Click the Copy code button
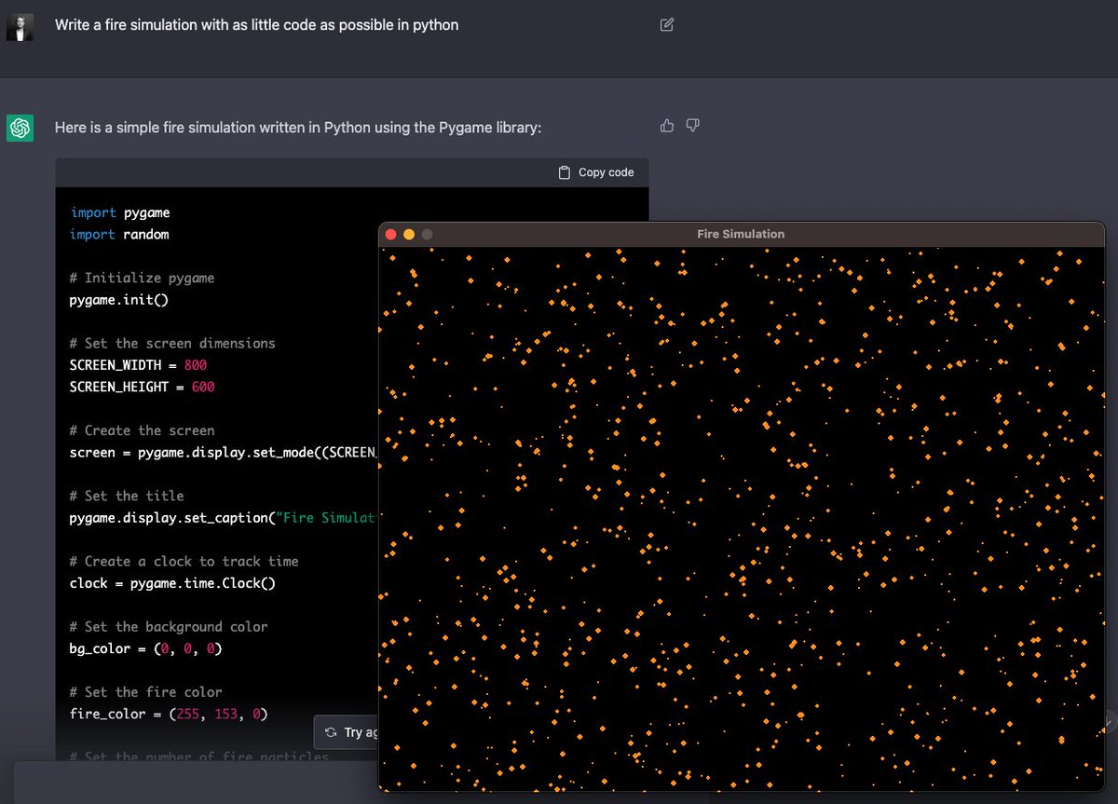 click(596, 172)
